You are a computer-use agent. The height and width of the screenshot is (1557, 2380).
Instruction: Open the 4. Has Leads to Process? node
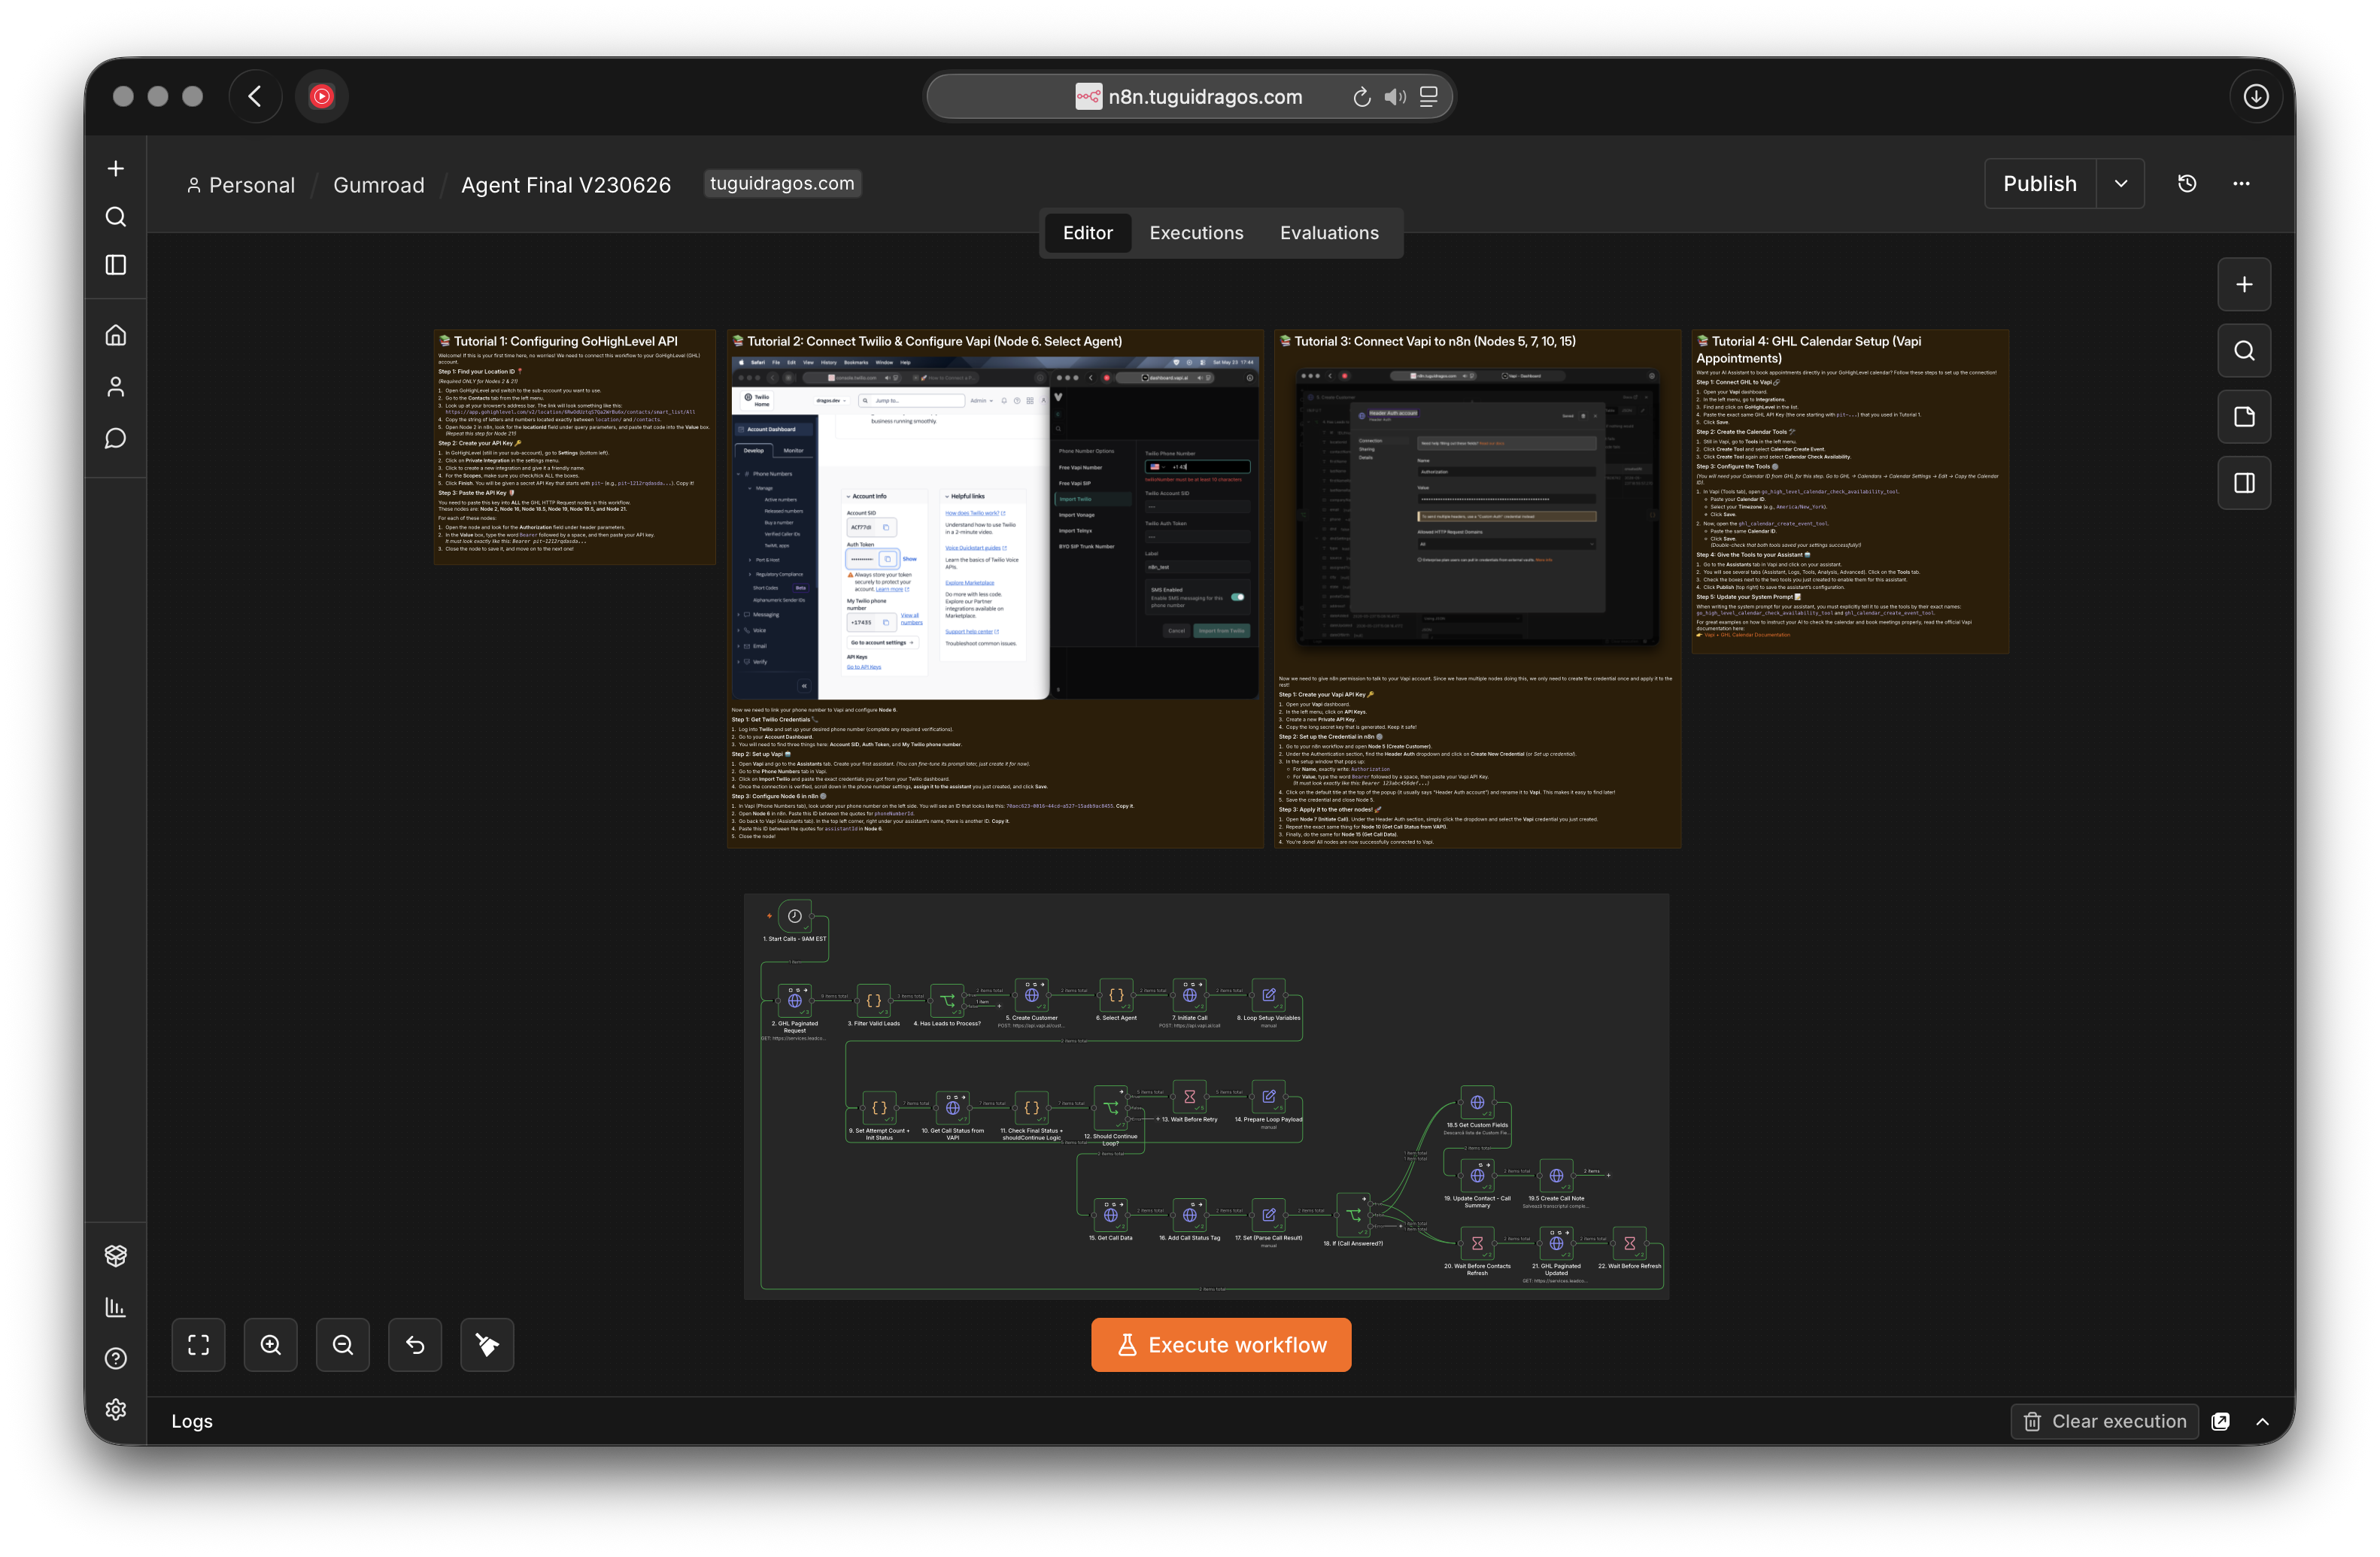[946, 1000]
